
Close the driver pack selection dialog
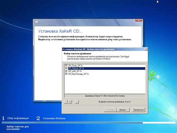click(x=146, y=49)
